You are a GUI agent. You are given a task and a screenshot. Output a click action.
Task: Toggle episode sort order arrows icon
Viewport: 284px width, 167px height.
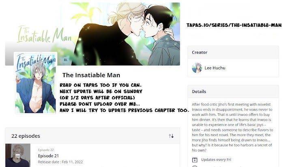[171, 136]
